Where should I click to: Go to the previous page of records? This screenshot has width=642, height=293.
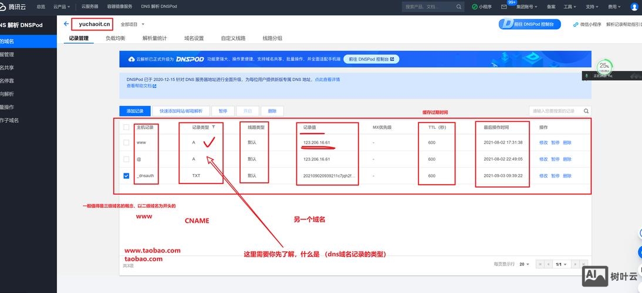548,264
